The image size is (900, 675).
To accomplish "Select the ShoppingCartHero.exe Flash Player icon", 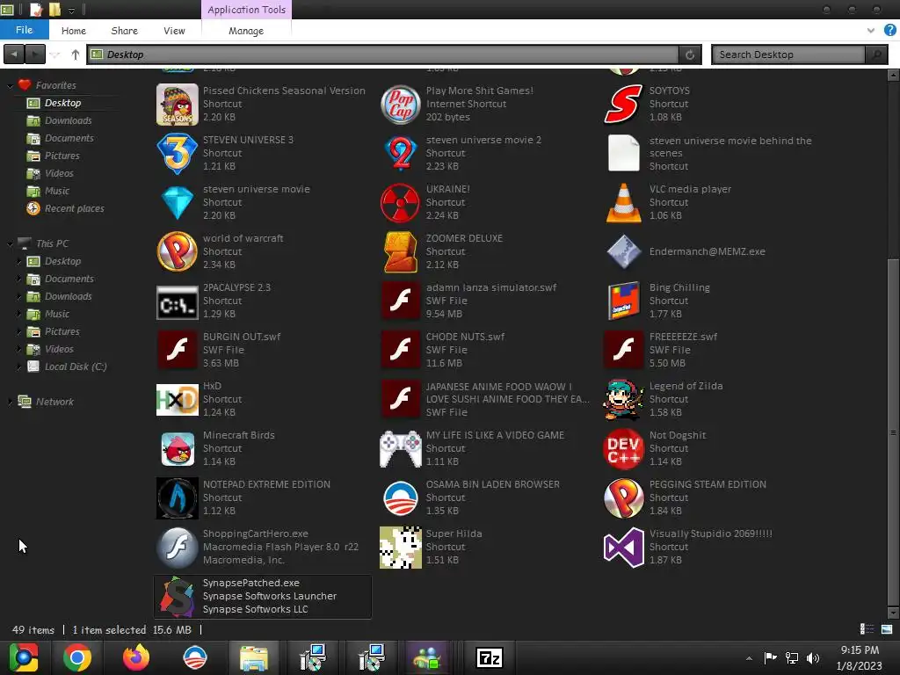I will pos(178,547).
